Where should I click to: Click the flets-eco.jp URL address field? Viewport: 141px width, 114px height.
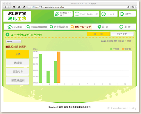point(80,7)
